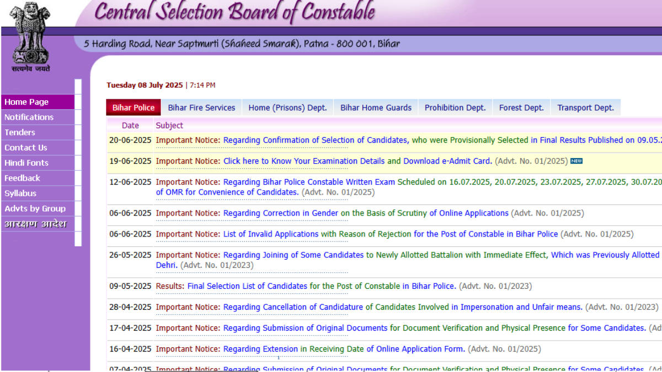This screenshot has height=372, width=662.
Task: Click the 5 Harding Road address line
Action: pyautogui.click(x=242, y=44)
